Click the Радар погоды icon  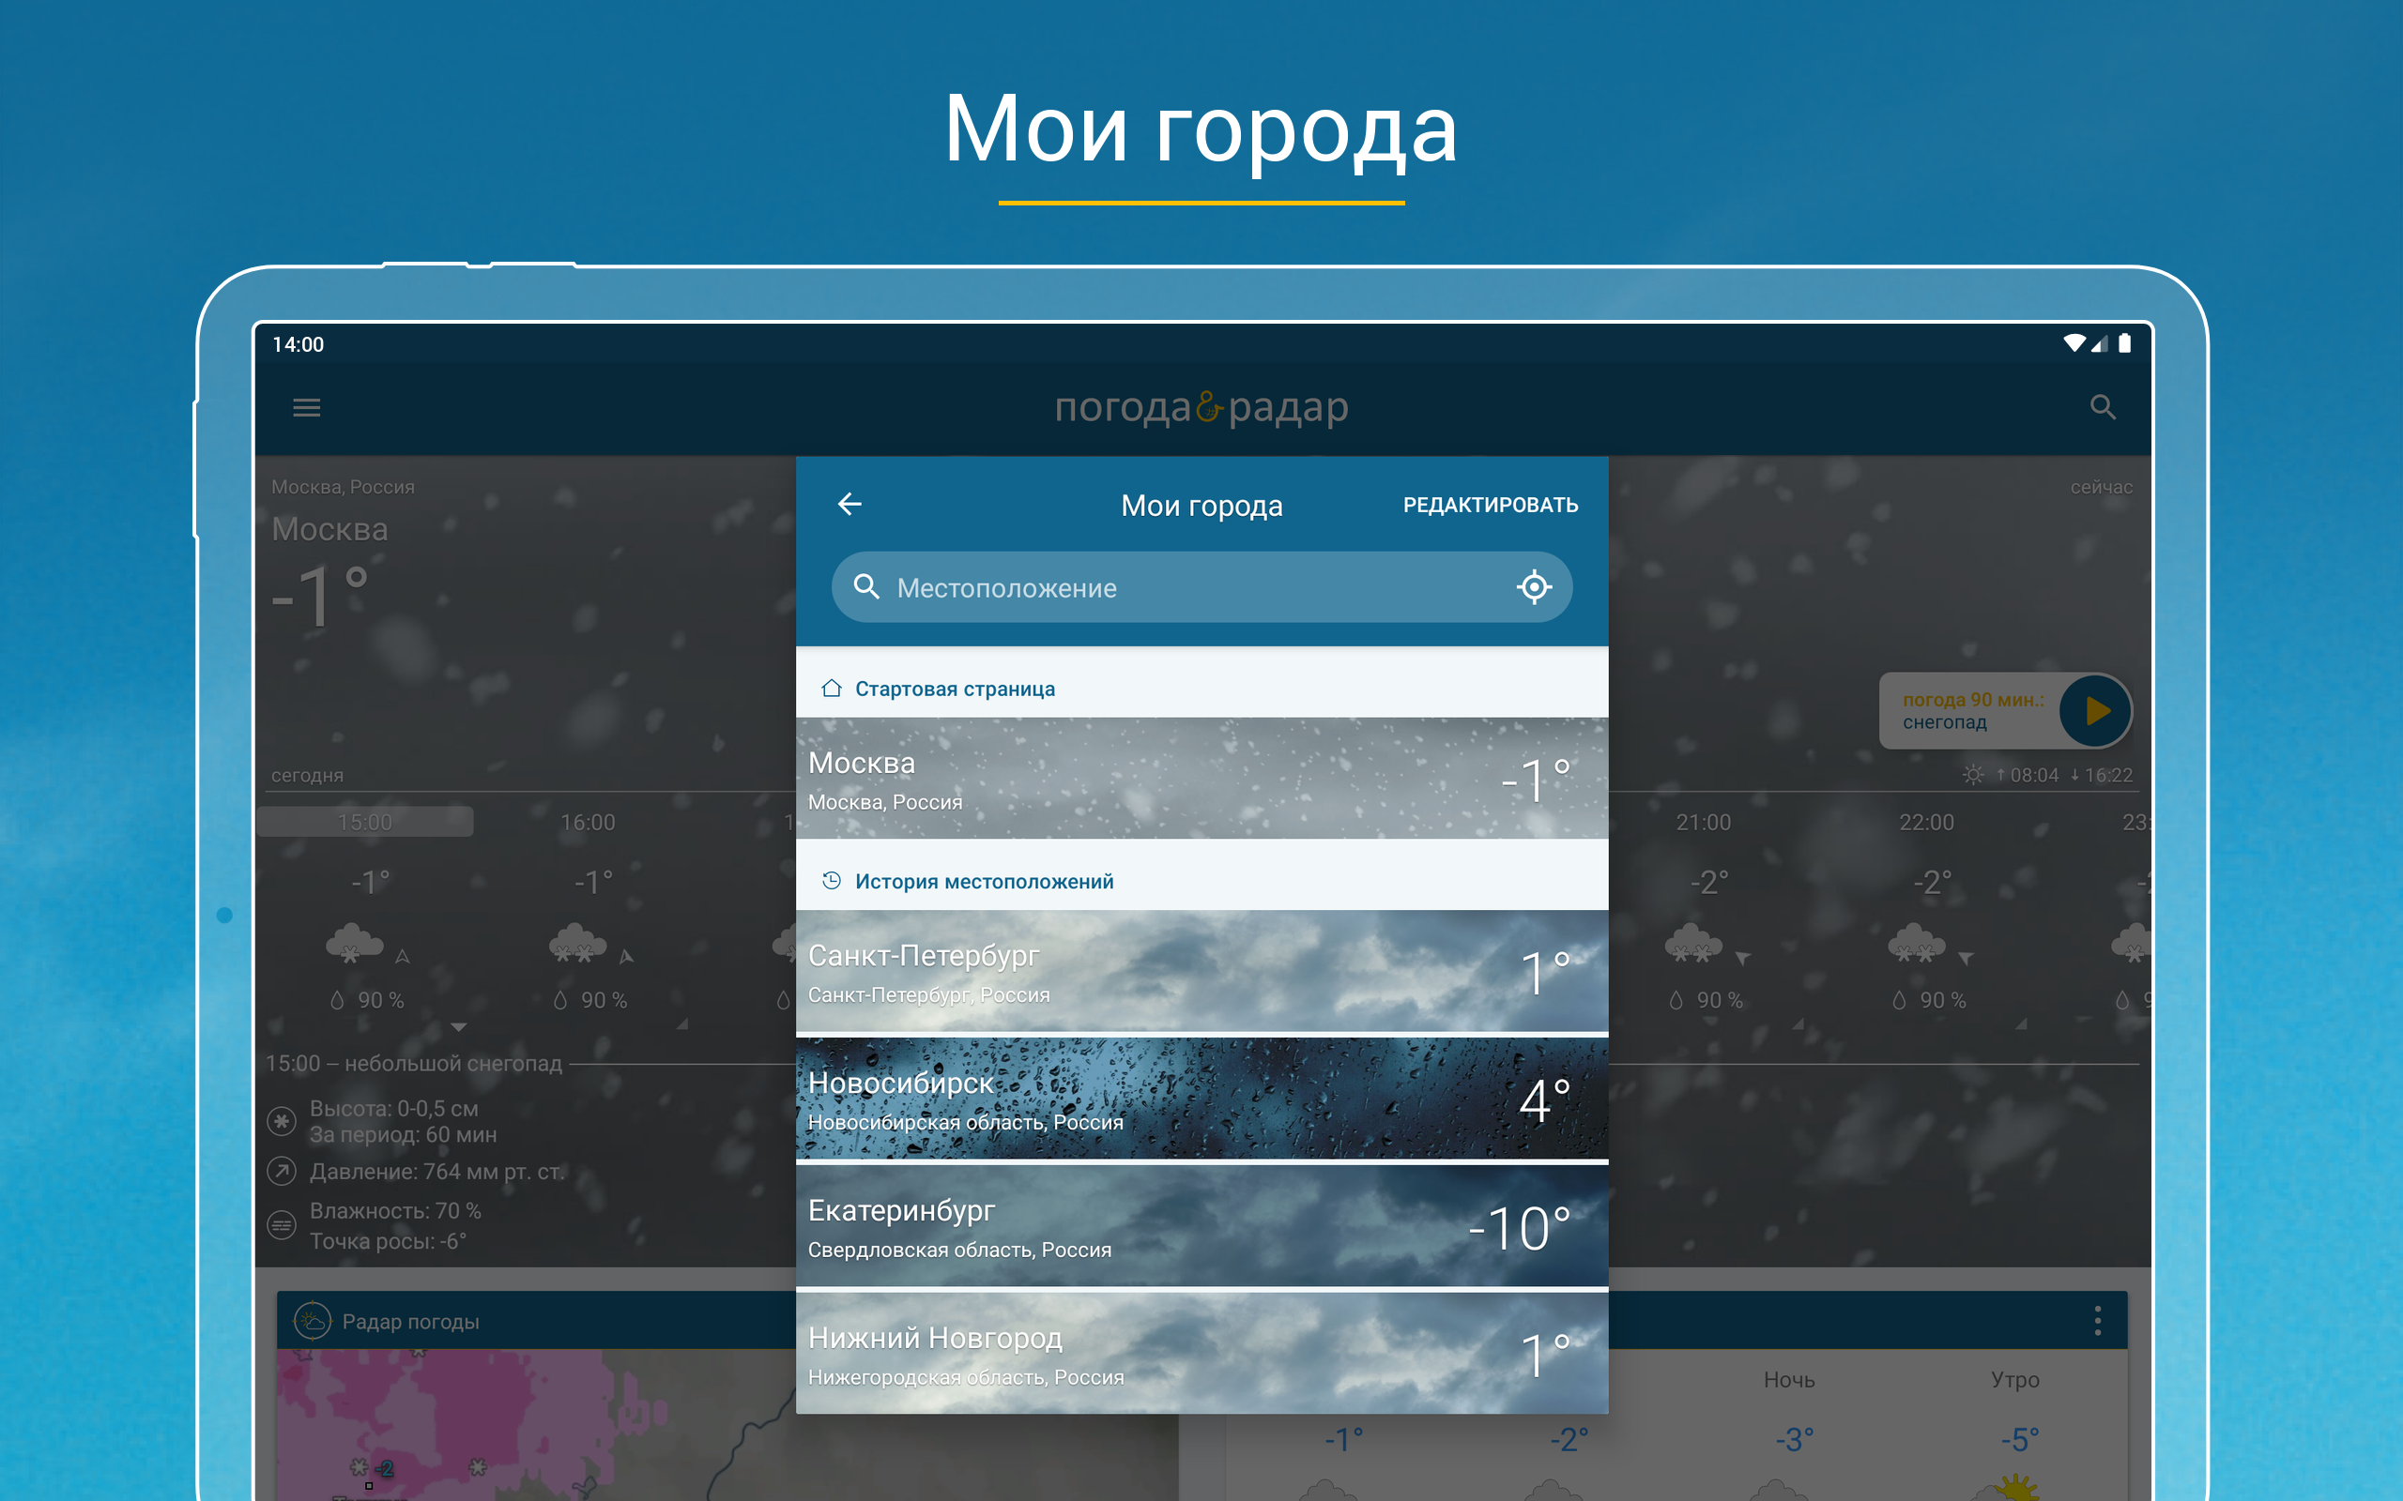(x=313, y=1320)
